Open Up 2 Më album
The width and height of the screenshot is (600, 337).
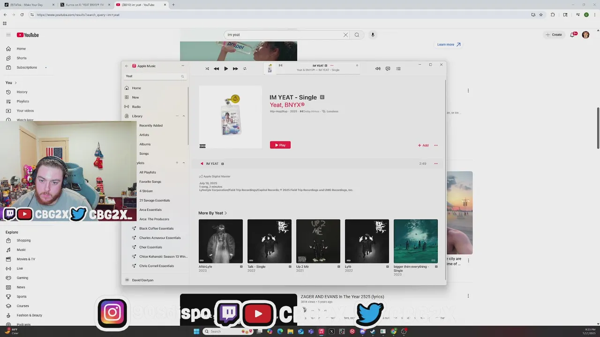pyautogui.click(x=318, y=242)
